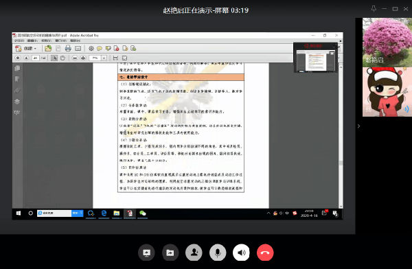Open the WeChat icon on the taskbar

click(x=143, y=213)
